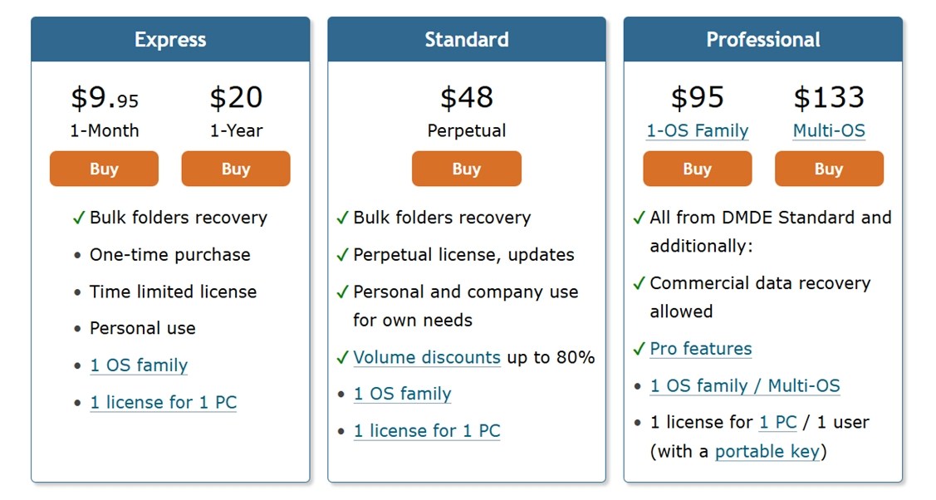Viewport: 936px width, 500px height.
Task: Open the Pro features link
Action: pyautogui.click(x=700, y=349)
